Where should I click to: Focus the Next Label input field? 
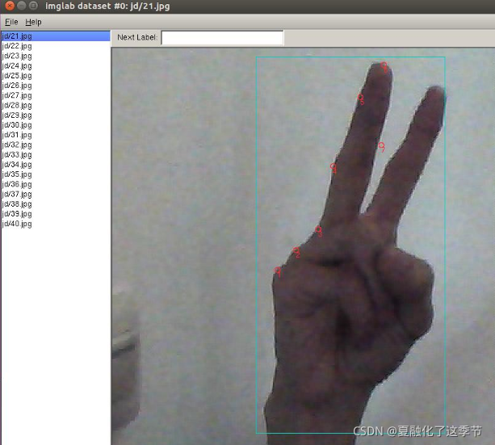(222, 38)
